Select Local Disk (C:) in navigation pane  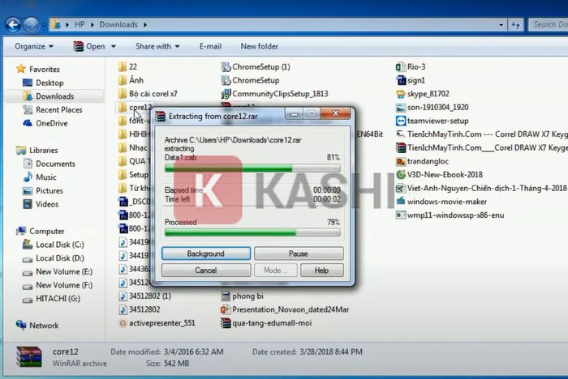[59, 245]
